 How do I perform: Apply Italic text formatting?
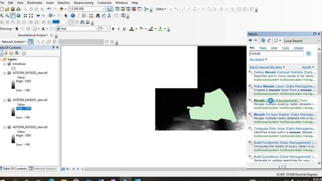pyautogui.click(x=119, y=29)
